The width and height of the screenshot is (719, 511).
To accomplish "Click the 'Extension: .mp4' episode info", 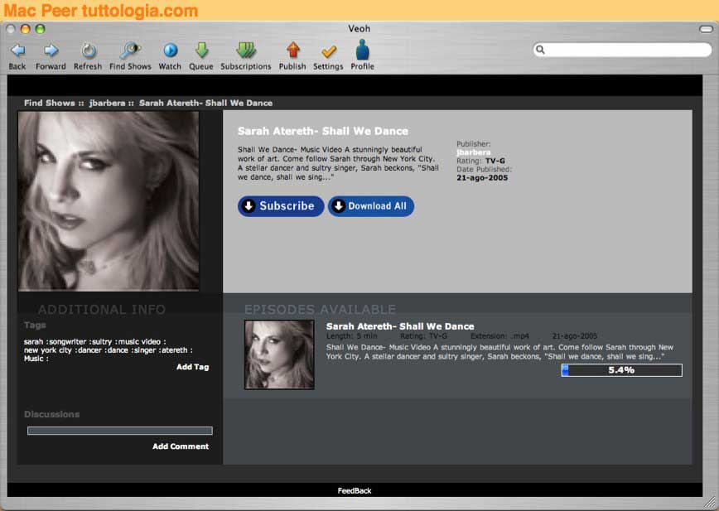I will (499, 336).
